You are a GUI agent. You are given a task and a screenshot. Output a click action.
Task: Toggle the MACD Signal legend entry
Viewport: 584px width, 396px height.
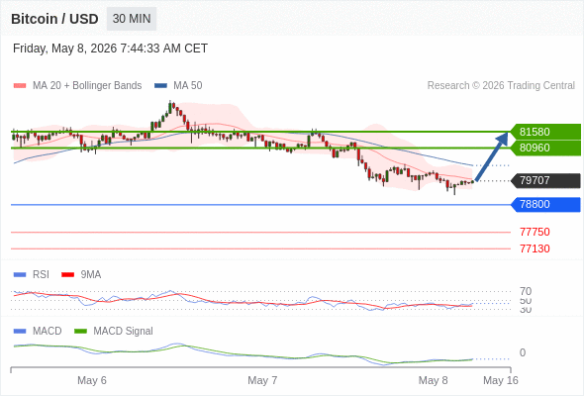[x=114, y=332]
